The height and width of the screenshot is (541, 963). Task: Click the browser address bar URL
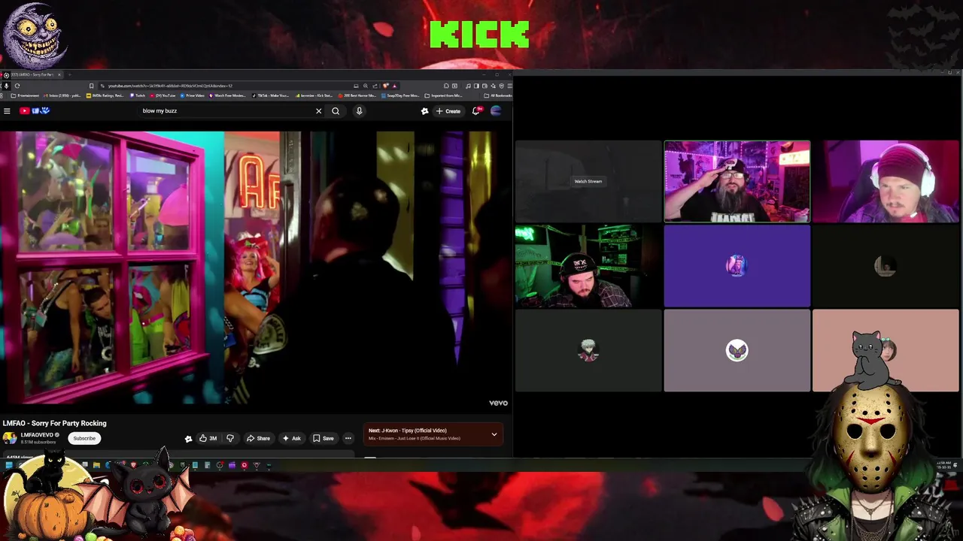(x=170, y=86)
